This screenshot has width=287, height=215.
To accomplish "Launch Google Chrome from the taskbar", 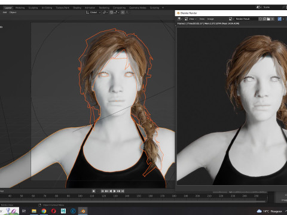I will pyautogui.click(x=44, y=211).
